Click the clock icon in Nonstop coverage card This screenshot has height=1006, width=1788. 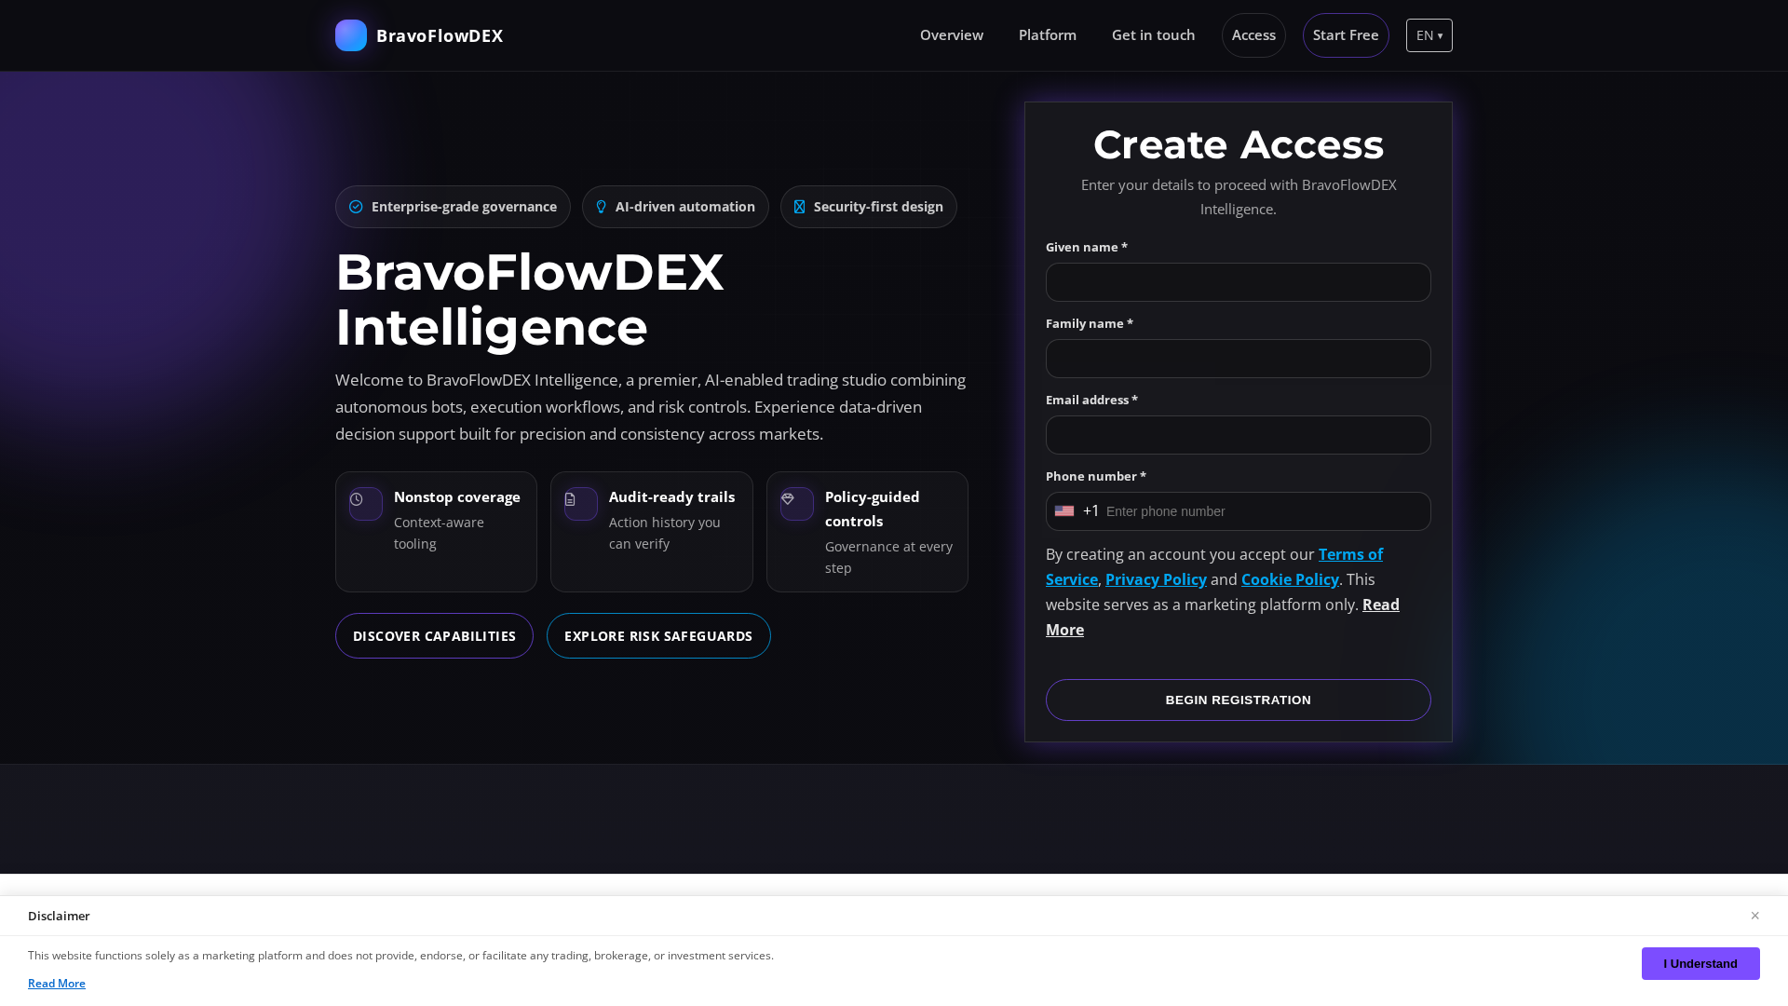pos(357,500)
